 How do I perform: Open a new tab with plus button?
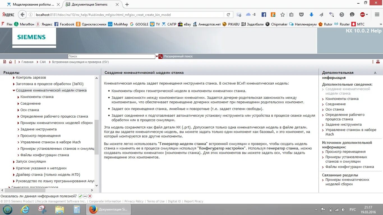(127, 4)
